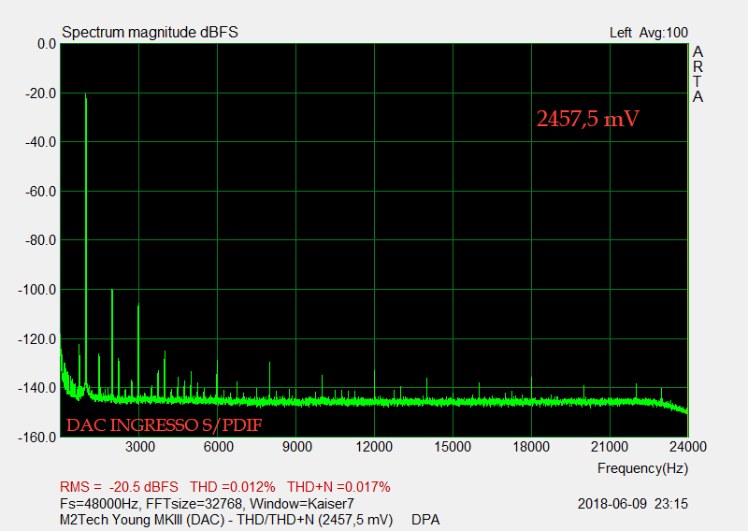
Task: Click the 'Spectrum magnitude dBFS' title
Action: (150, 32)
